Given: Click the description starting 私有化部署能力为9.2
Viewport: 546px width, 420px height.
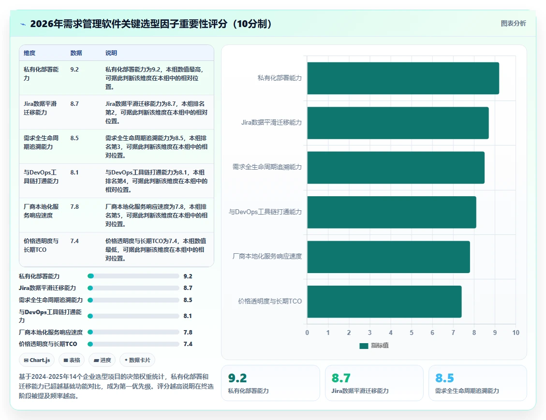Looking at the screenshot, I should click(155, 78).
